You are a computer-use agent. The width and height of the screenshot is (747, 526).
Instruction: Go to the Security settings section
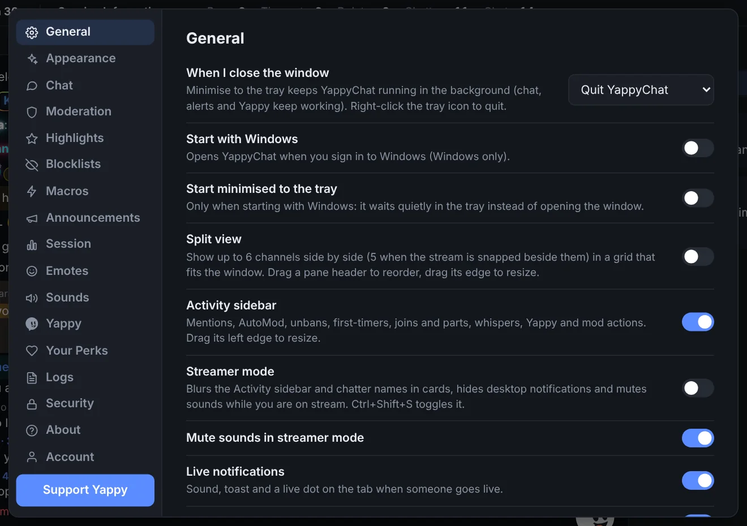pos(85,403)
